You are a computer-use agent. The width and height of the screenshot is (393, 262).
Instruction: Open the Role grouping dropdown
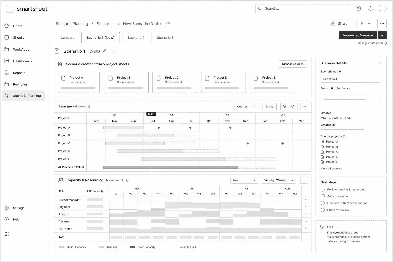[244, 180]
